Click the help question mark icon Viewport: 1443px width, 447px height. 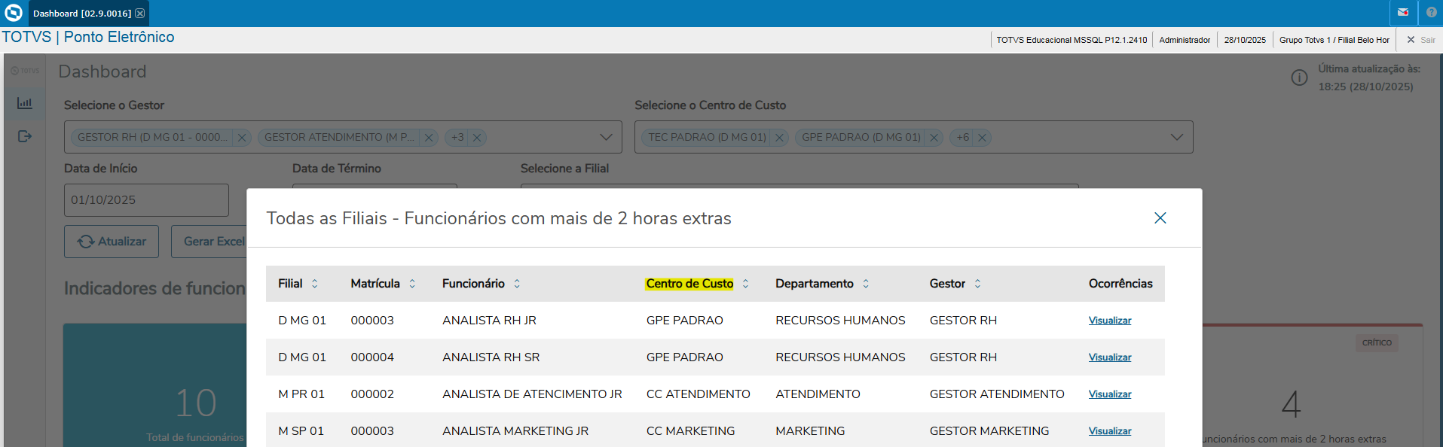[1431, 13]
